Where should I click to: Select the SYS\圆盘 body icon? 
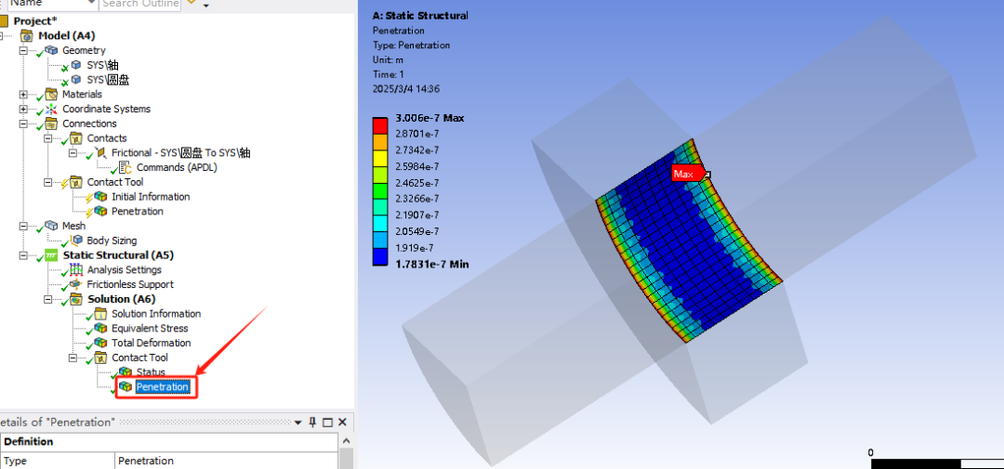[x=77, y=79]
